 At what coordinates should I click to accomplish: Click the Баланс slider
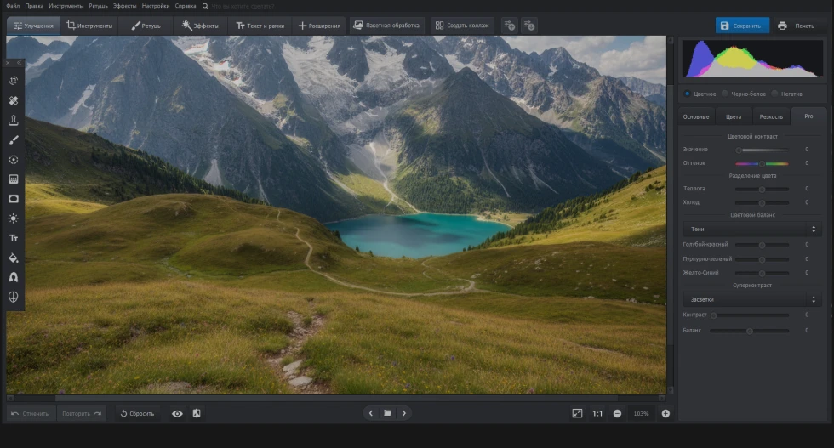750,331
